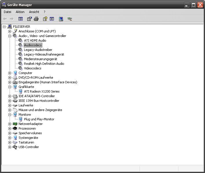The image size is (205, 173).
Task: Click the Eingabegeräte HID icon
Action: pos(15,82)
